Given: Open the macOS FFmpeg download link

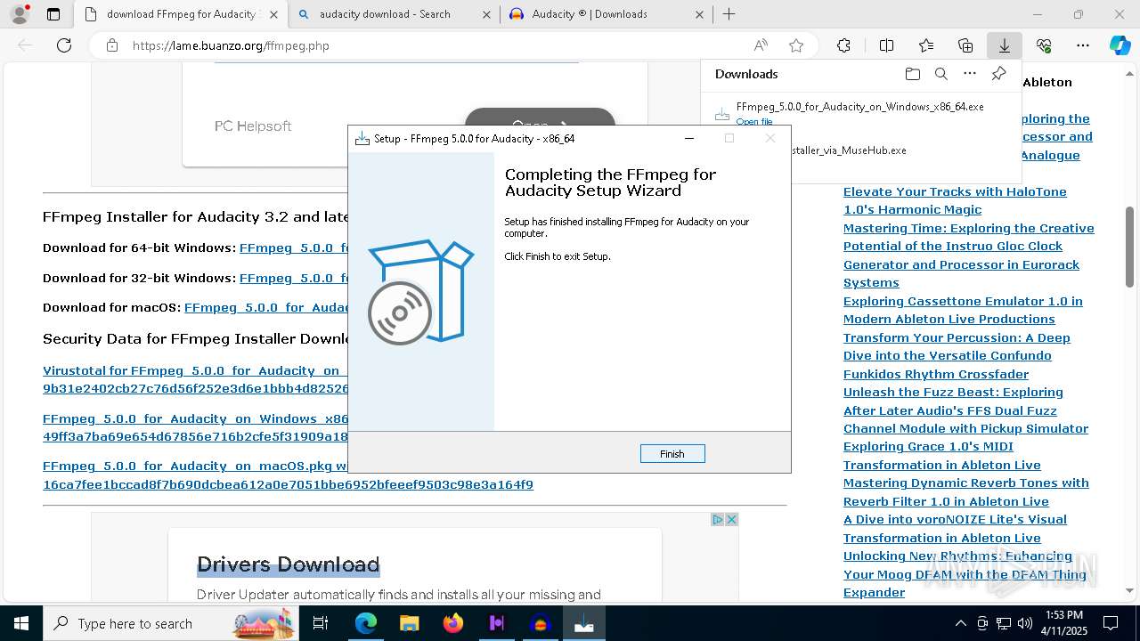Looking at the screenshot, I should click(x=265, y=307).
